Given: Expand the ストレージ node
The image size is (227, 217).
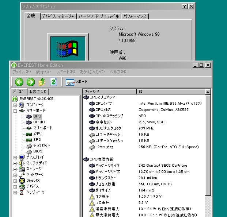Looking at the screenshot, I should pos(15,169).
